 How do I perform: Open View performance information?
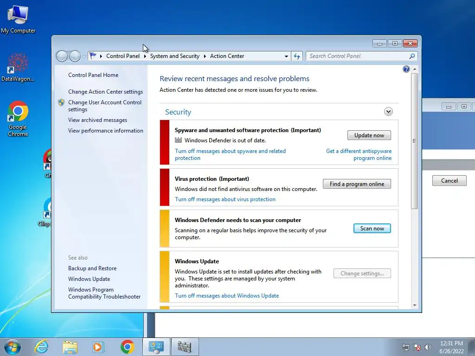click(106, 131)
